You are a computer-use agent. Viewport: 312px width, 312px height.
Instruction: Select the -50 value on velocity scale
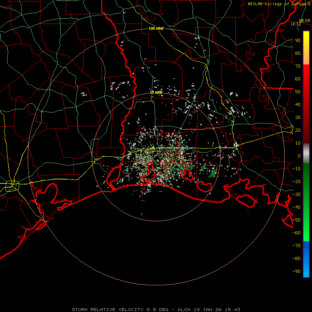[x=296, y=220]
